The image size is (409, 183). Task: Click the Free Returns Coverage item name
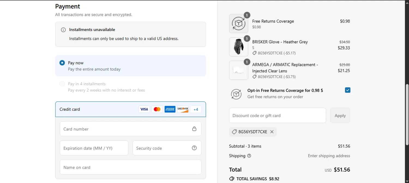[273, 21]
